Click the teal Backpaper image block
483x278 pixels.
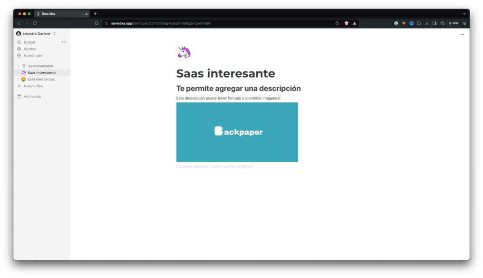click(237, 132)
